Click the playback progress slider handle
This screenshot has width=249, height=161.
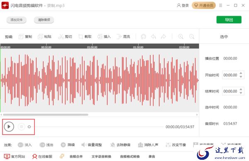[x=29, y=127]
